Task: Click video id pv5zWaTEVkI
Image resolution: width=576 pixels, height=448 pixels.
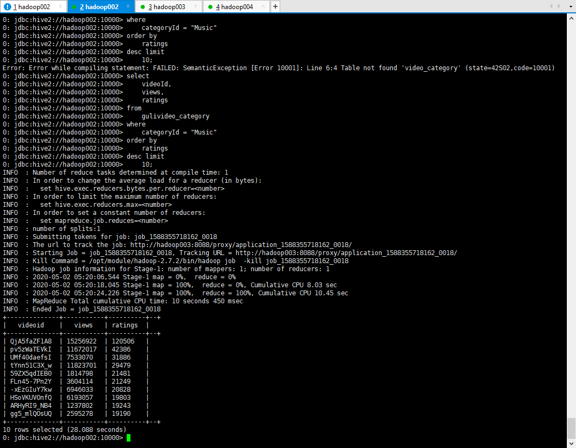Action: coord(31,349)
